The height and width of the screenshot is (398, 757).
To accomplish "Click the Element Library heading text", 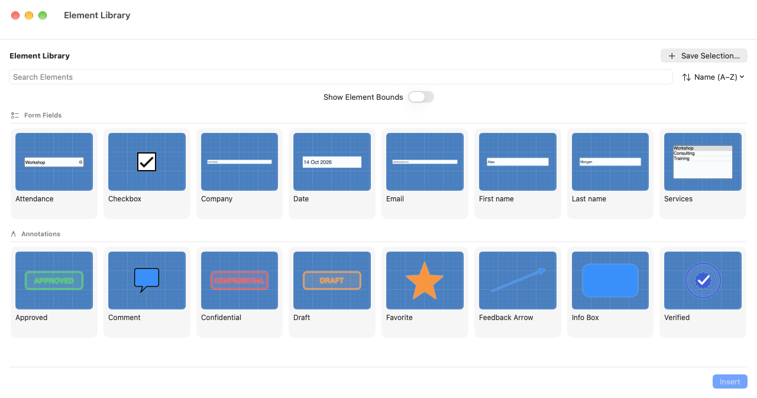I will (x=40, y=56).
